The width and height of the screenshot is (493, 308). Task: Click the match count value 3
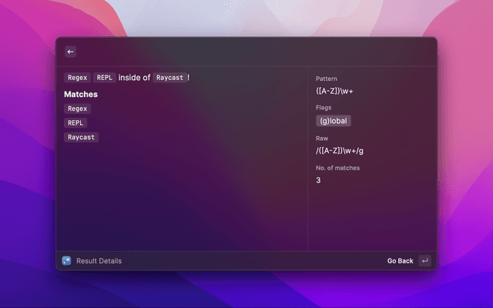pos(318,180)
